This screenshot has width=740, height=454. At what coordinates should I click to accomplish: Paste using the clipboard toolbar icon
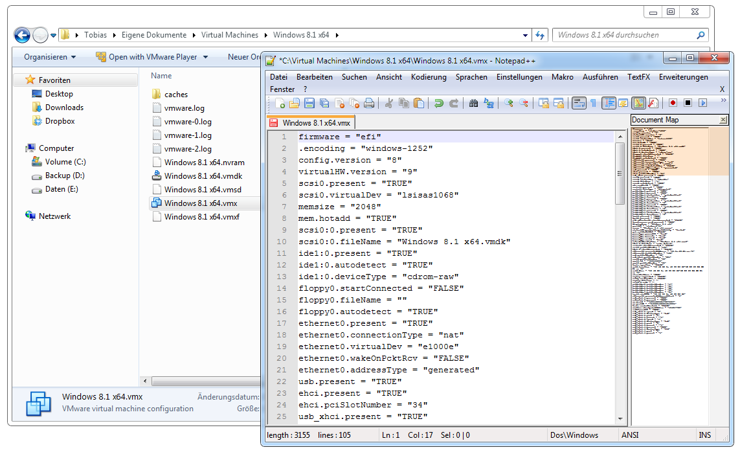coord(419,103)
